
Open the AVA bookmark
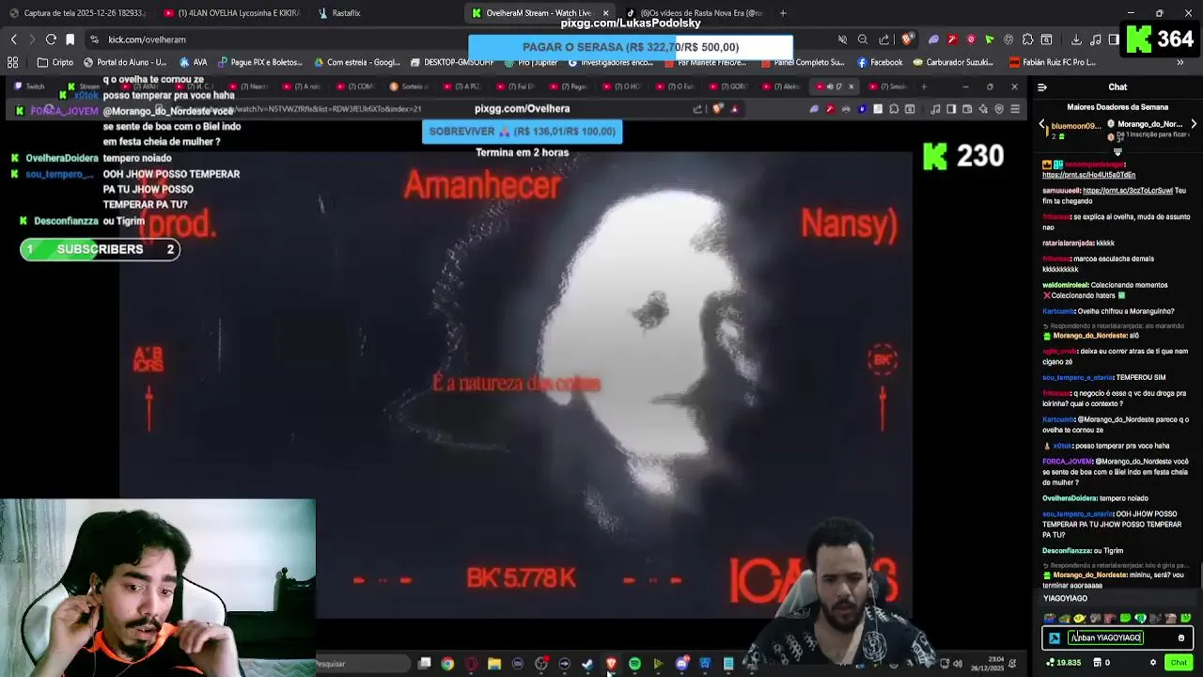pos(194,62)
